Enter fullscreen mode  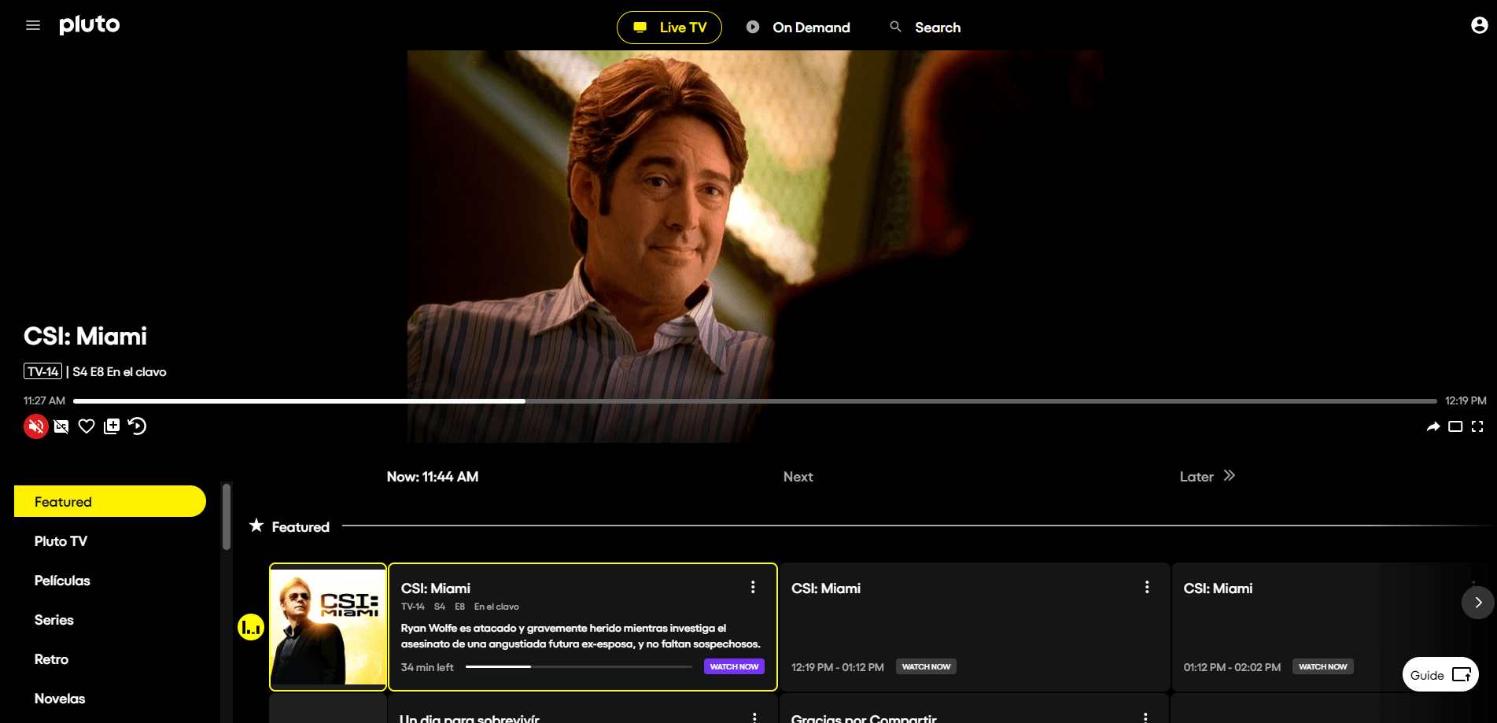[x=1477, y=426]
